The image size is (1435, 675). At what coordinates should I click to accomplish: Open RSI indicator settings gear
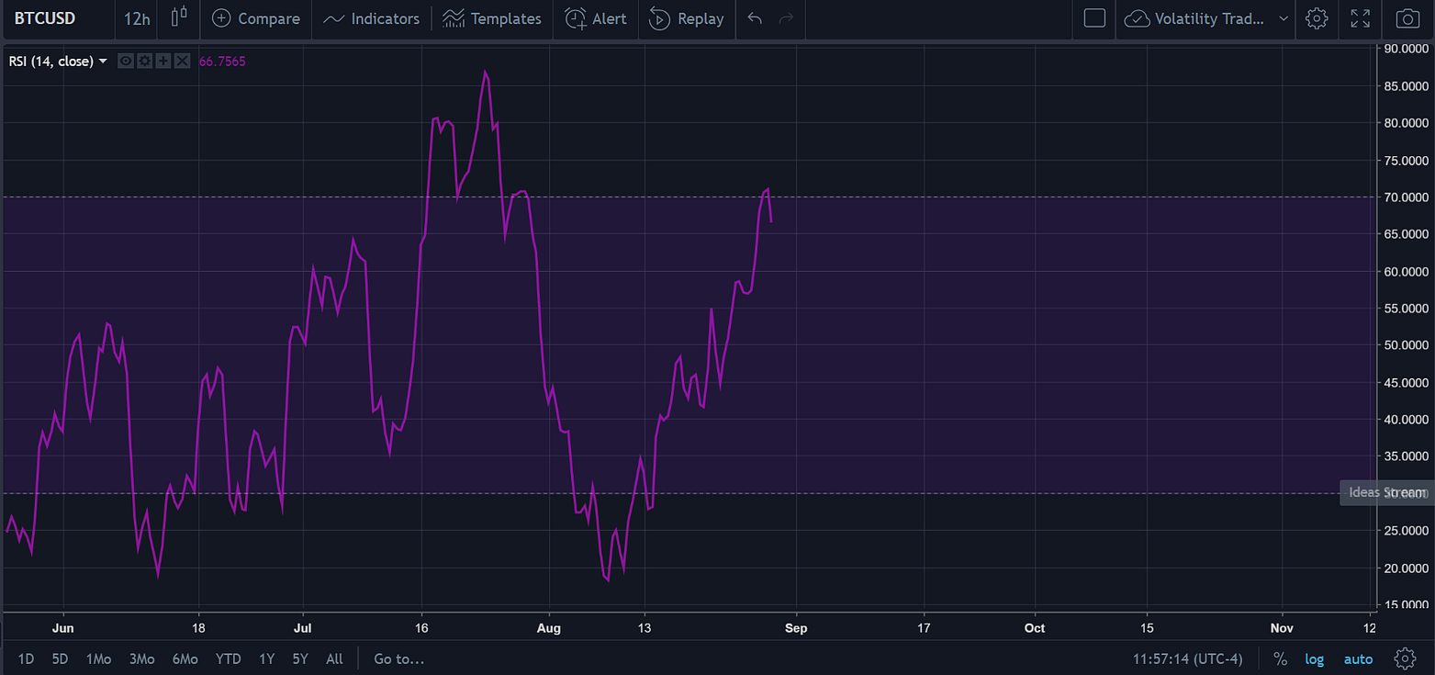coord(144,61)
